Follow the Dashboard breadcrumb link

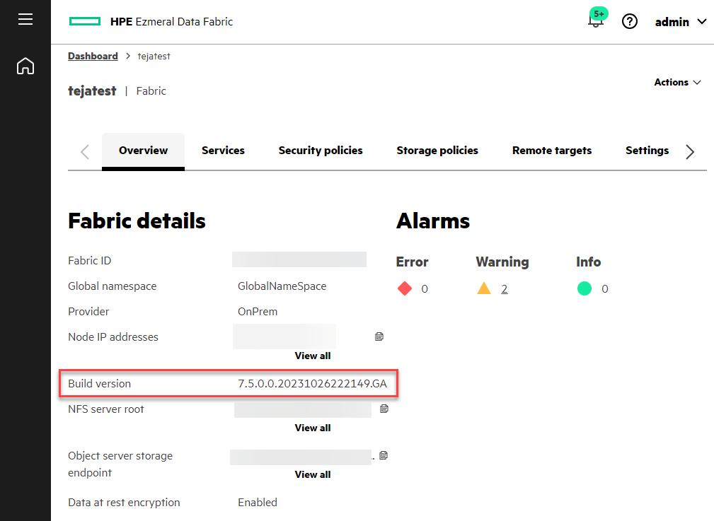pyautogui.click(x=93, y=56)
